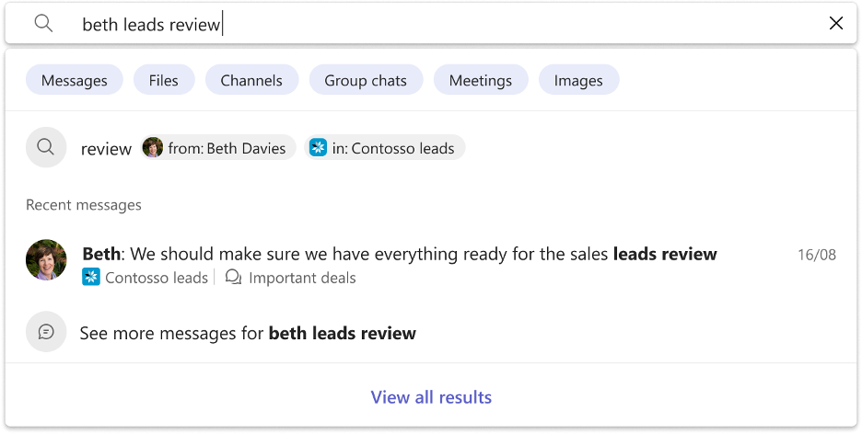Click the Contosso leads team icon under the message
The width and height of the screenshot is (862, 434).
pos(91,277)
